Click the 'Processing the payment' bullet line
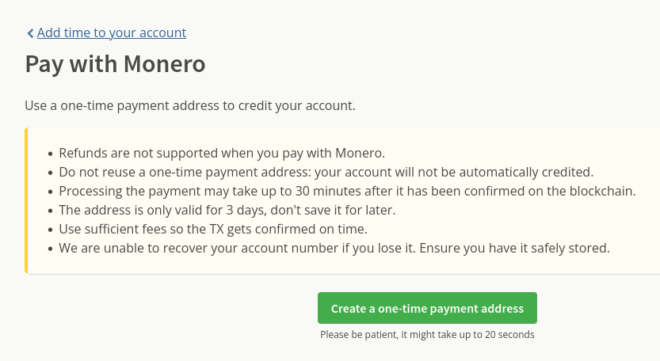Screen dimensions: 660x361 pyautogui.click(x=347, y=191)
